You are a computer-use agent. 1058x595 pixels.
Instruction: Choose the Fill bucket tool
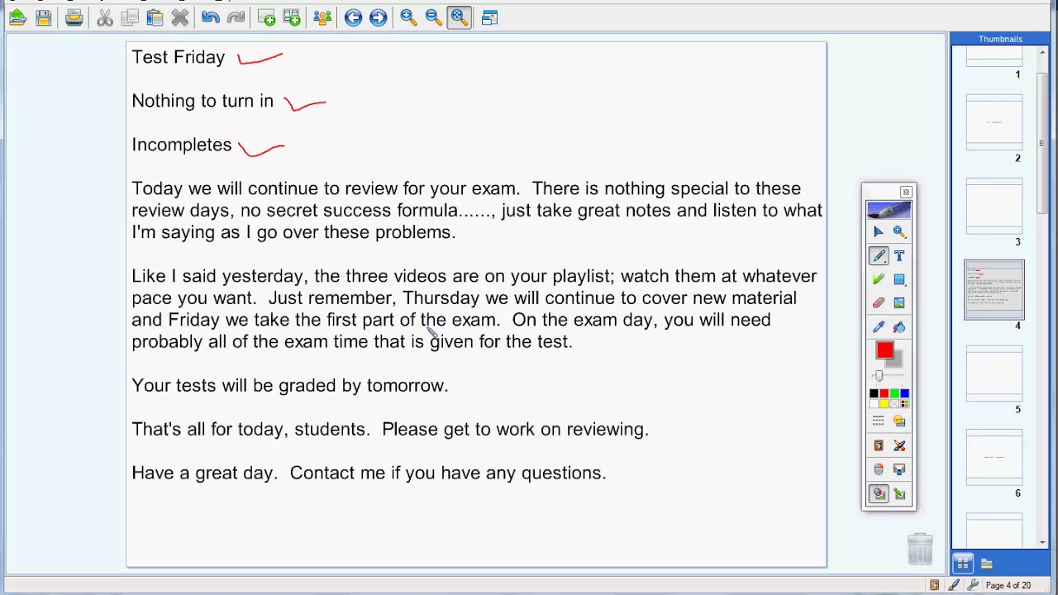click(899, 327)
